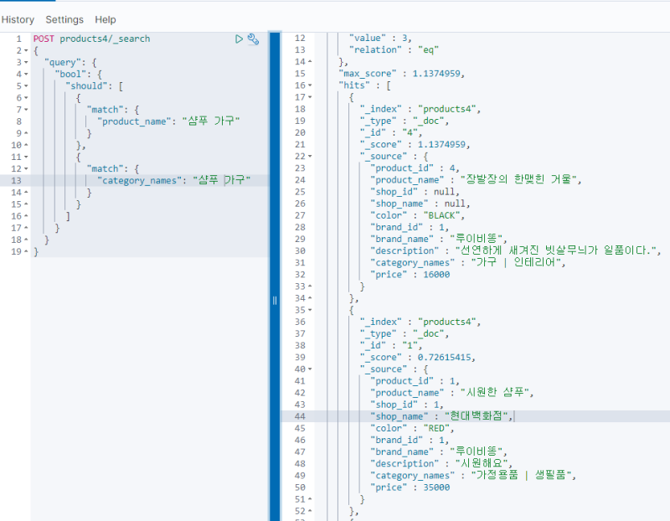Click the product_name "장발장의 한맺힌 거울"
The image size is (670, 521).
tap(518, 179)
